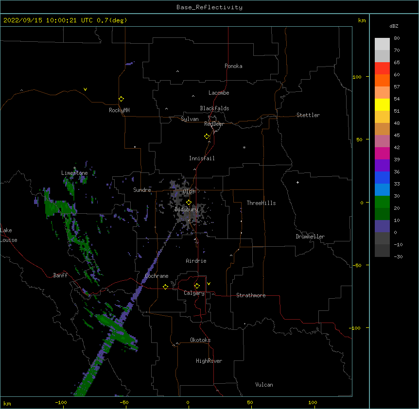The height and width of the screenshot is (409, 419).
Task: Click the km unit label at top right
Action: coord(362,20)
